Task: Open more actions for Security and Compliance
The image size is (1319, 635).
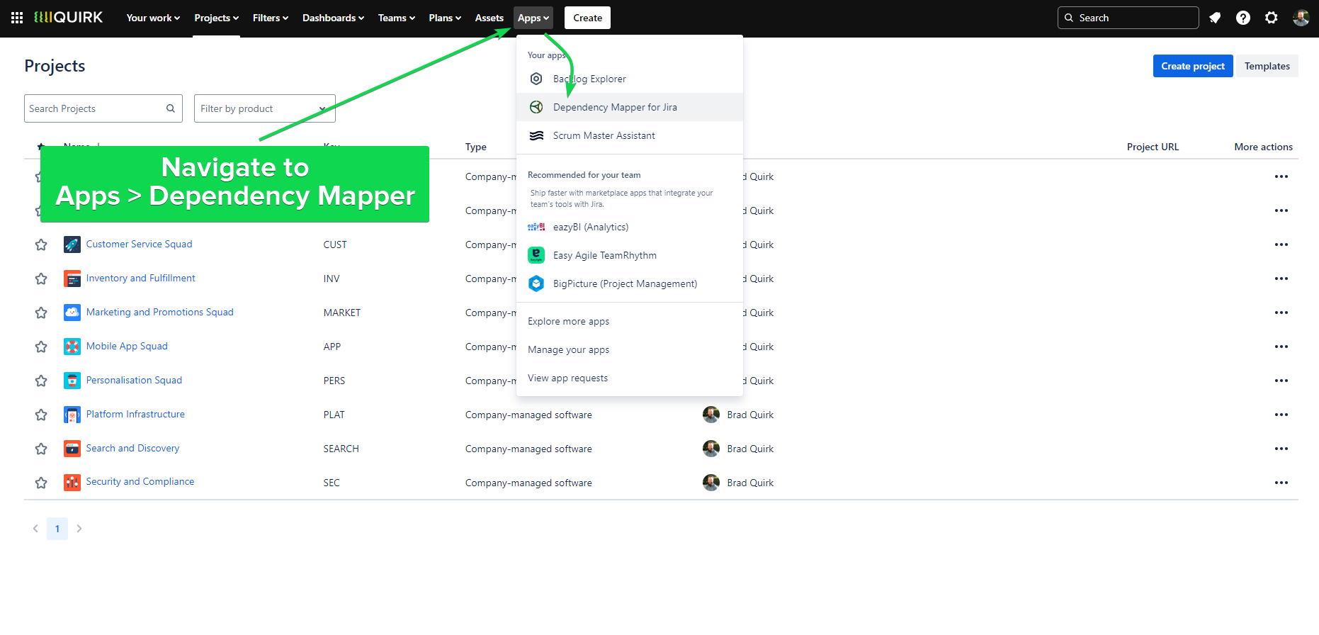Action: tap(1281, 483)
